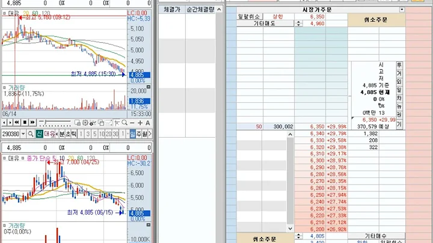Screen dimensions: 433x243
Task: Search stocks with magnifier next to code
Action: [31, 134]
